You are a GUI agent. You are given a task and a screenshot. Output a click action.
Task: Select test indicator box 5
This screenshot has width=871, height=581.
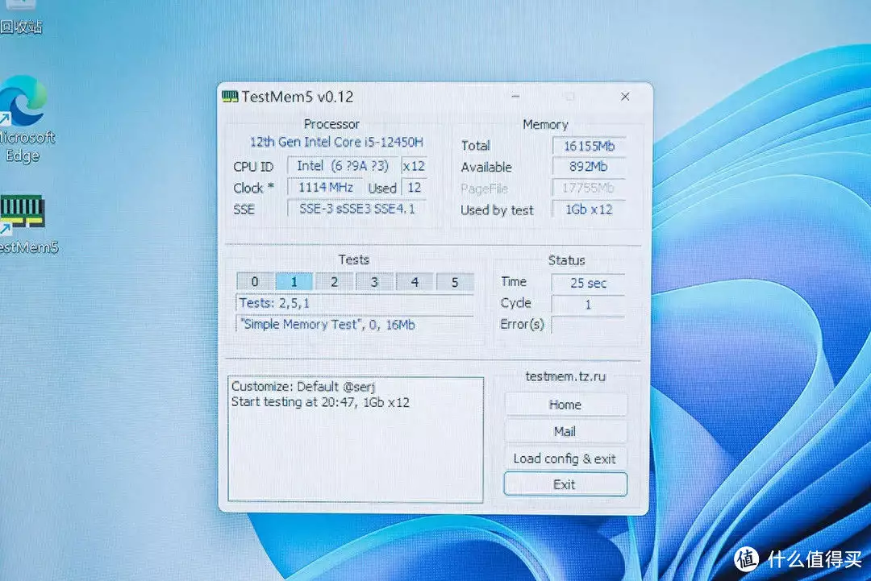point(455,282)
